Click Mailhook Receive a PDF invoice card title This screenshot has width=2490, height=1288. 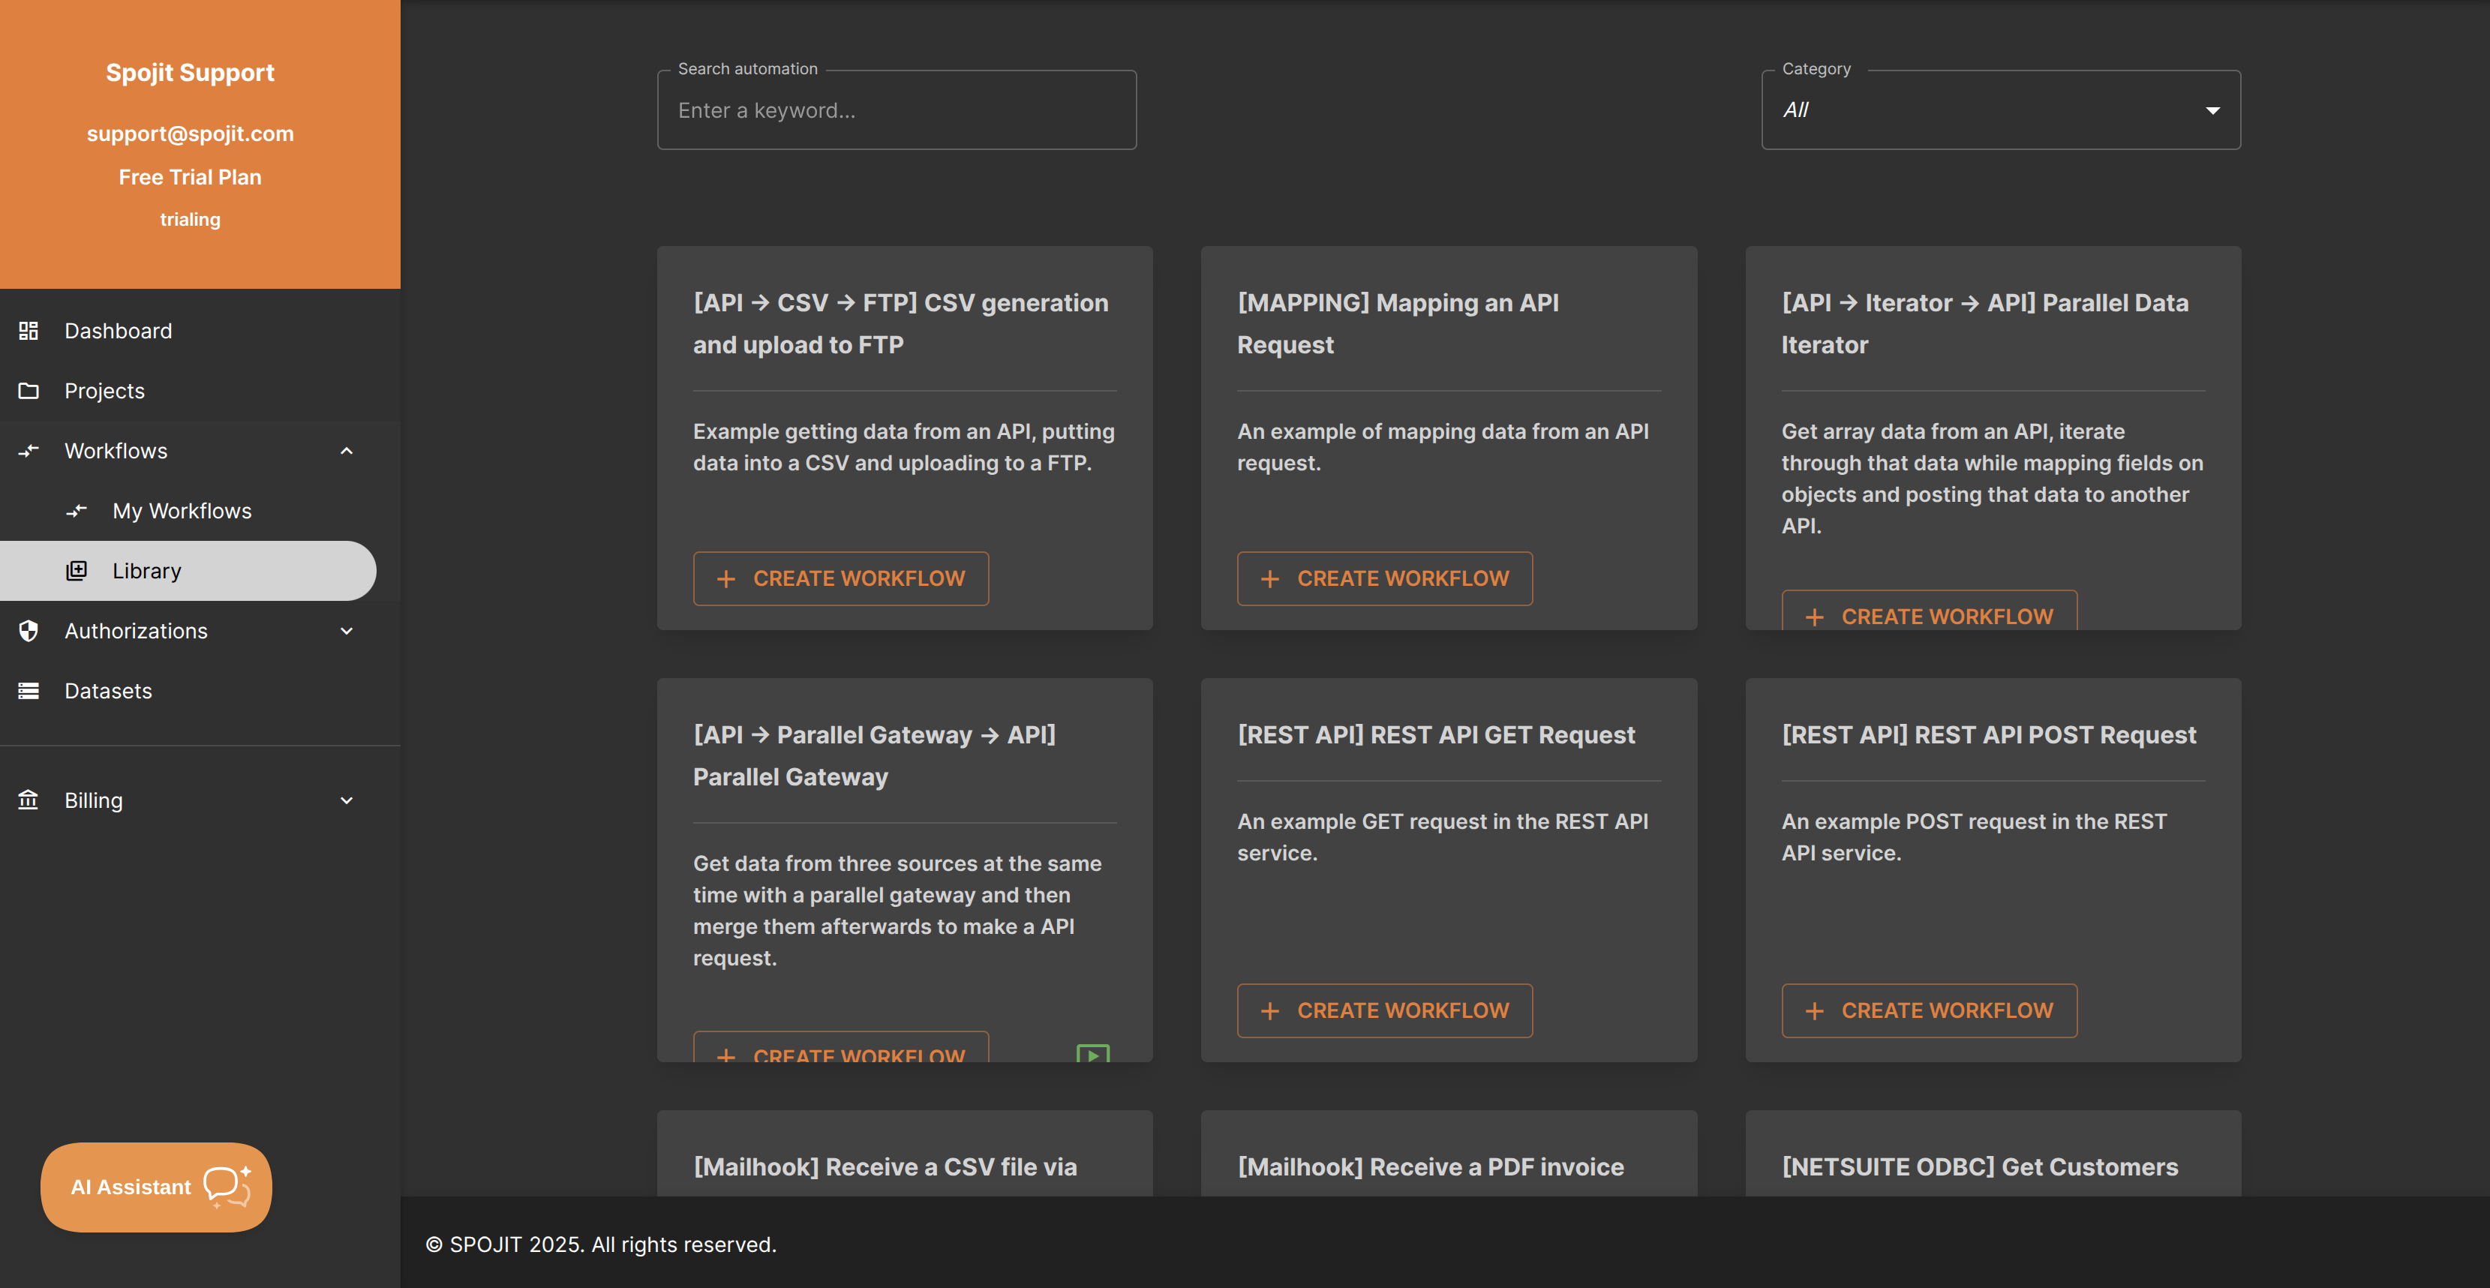coord(1431,1166)
